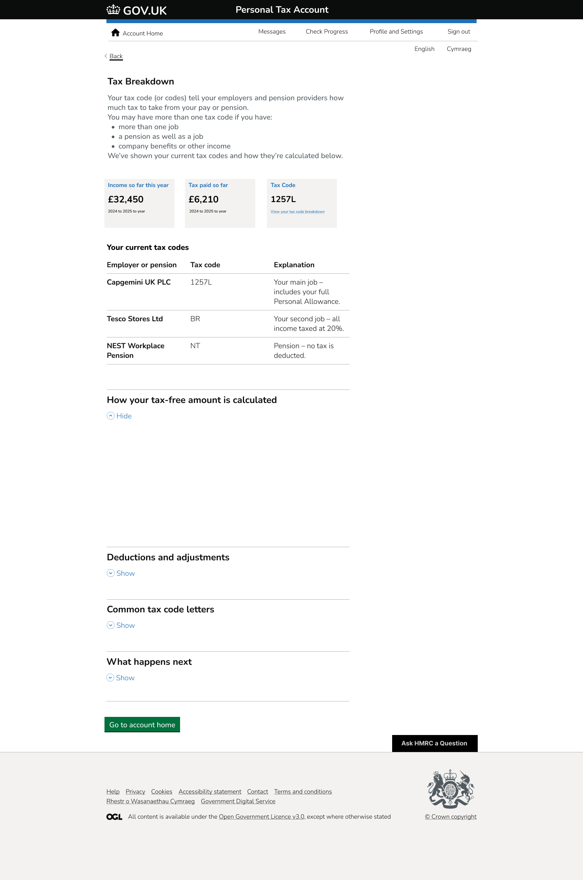Open Messages in the navigation
The width and height of the screenshot is (583, 880).
point(272,32)
